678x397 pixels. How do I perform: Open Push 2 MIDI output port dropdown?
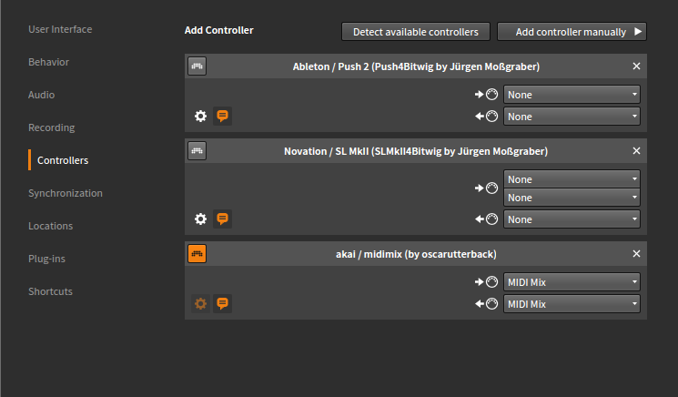(x=572, y=117)
